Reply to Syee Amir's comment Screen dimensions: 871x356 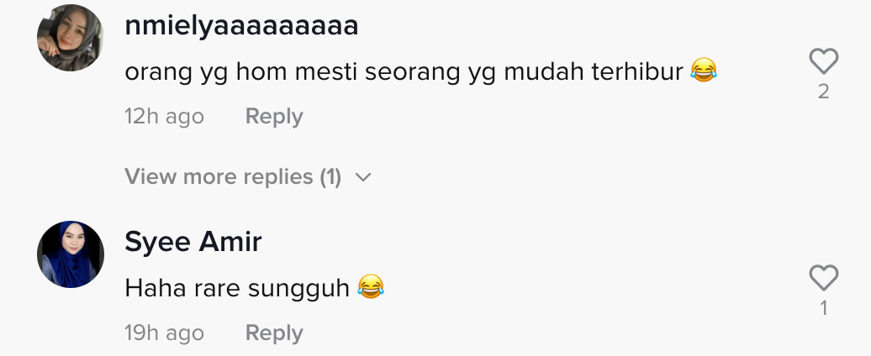(273, 333)
